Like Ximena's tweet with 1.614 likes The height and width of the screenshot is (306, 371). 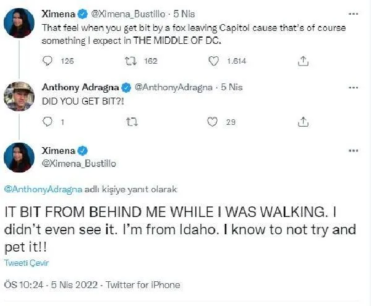pyautogui.click(x=214, y=61)
